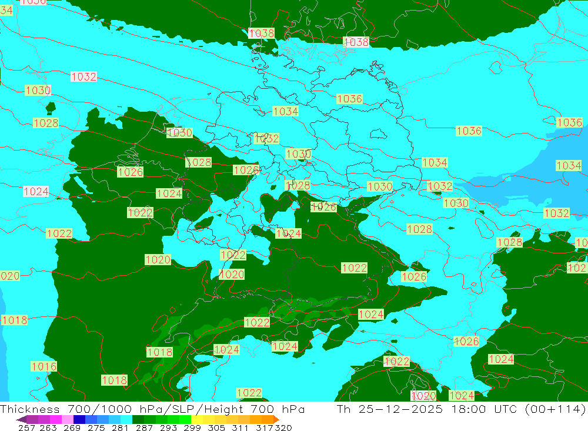The height and width of the screenshot is (431, 588).
Task: Click the legend value 269
Action: (72, 427)
